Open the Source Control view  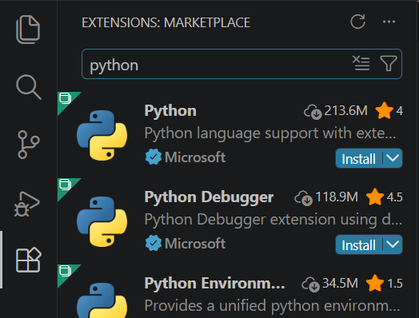pyautogui.click(x=28, y=145)
